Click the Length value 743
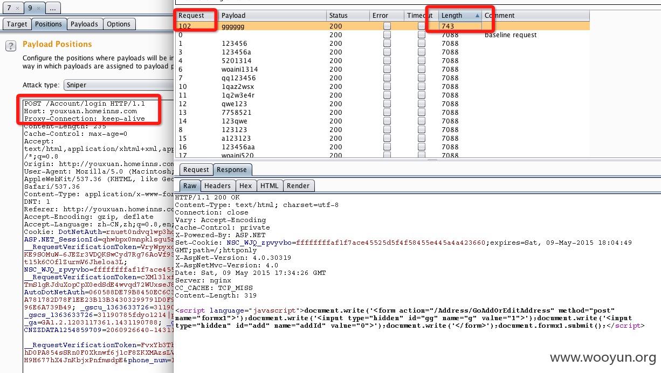Screen dimensions: 661x373 pos(447,26)
